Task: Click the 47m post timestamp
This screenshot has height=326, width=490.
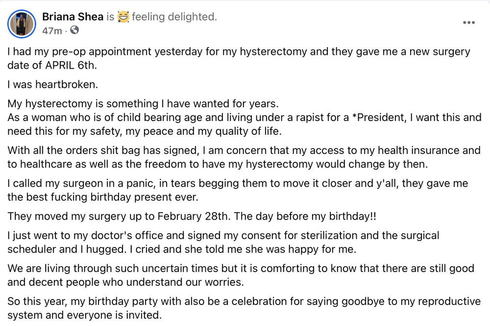Action: pos(52,30)
